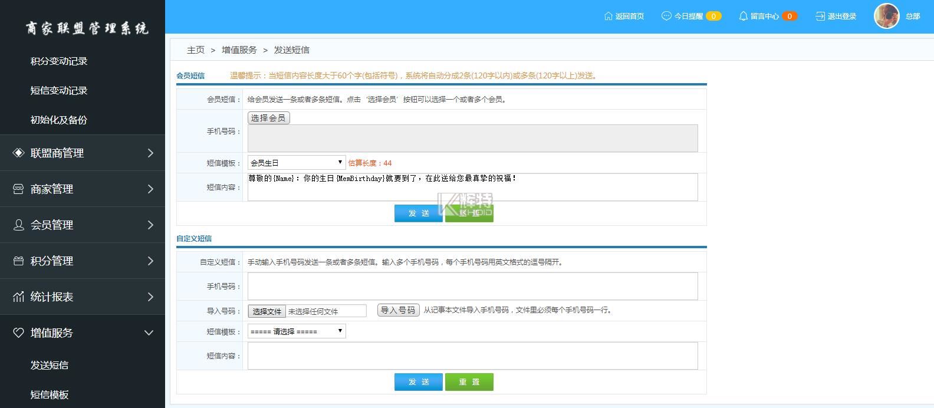Click the home icon beside 返回首页
The height and width of the screenshot is (408, 934).
click(x=609, y=16)
